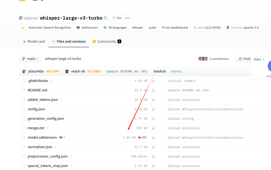Open the preprocessor_config.json file

[x=47, y=156]
